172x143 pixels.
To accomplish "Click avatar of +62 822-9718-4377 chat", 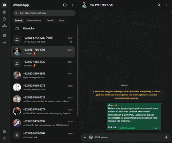I will 17,111.
